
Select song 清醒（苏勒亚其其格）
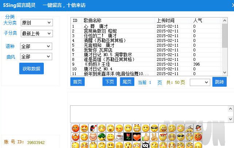(x=146, y=40)
